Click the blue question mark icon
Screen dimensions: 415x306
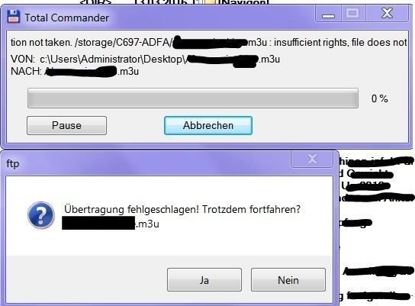coord(41,215)
